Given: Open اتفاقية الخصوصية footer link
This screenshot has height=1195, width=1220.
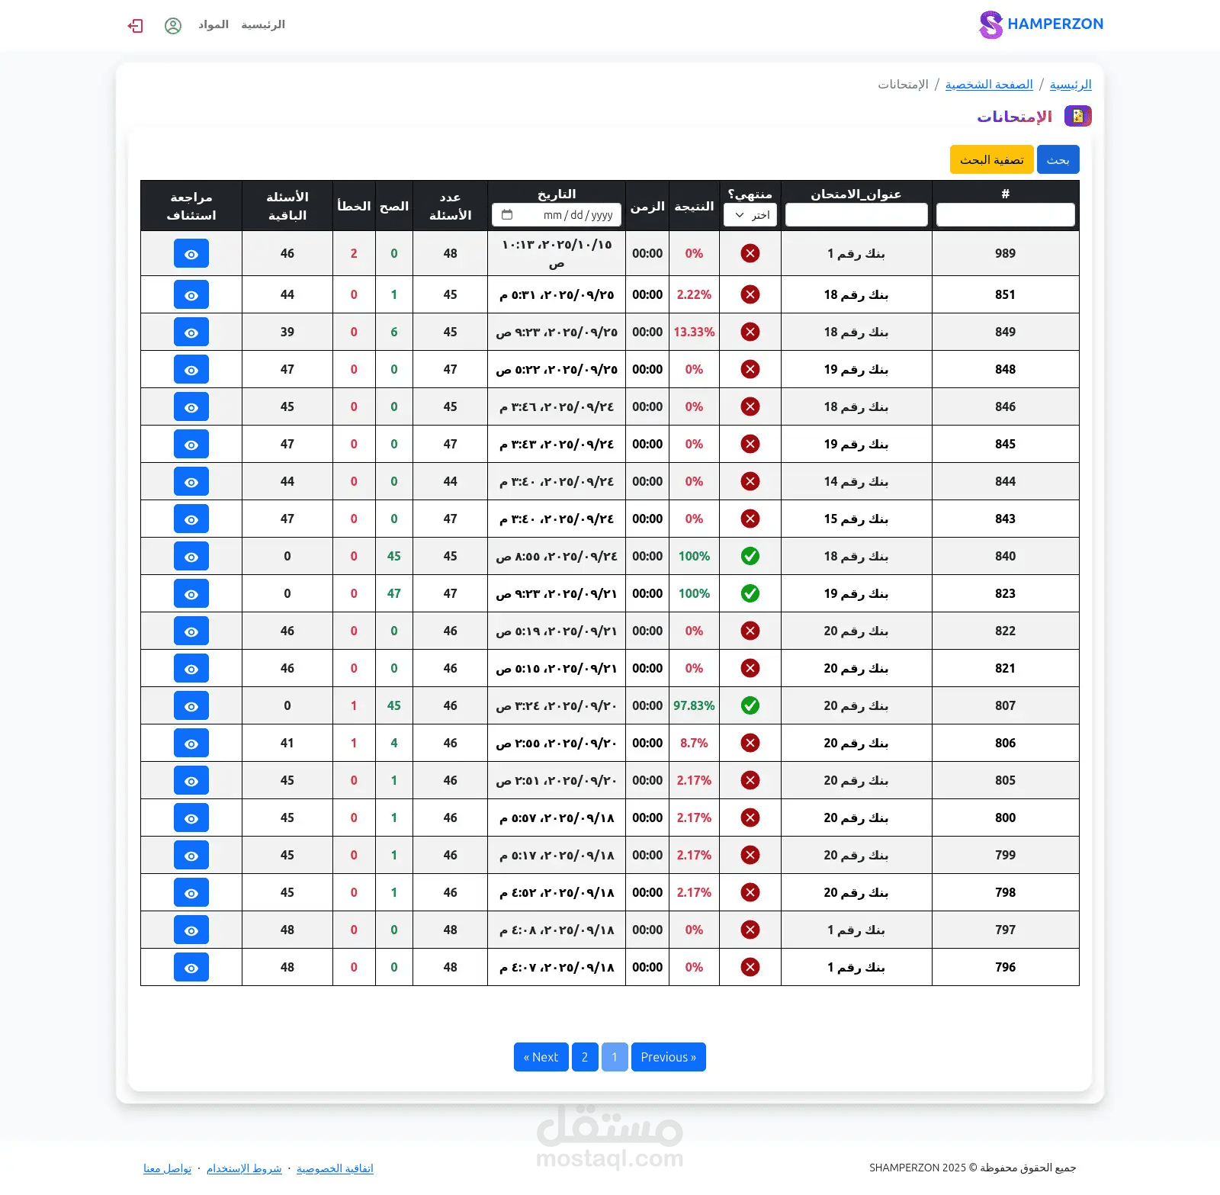Looking at the screenshot, I should [x=335, y=1168].
